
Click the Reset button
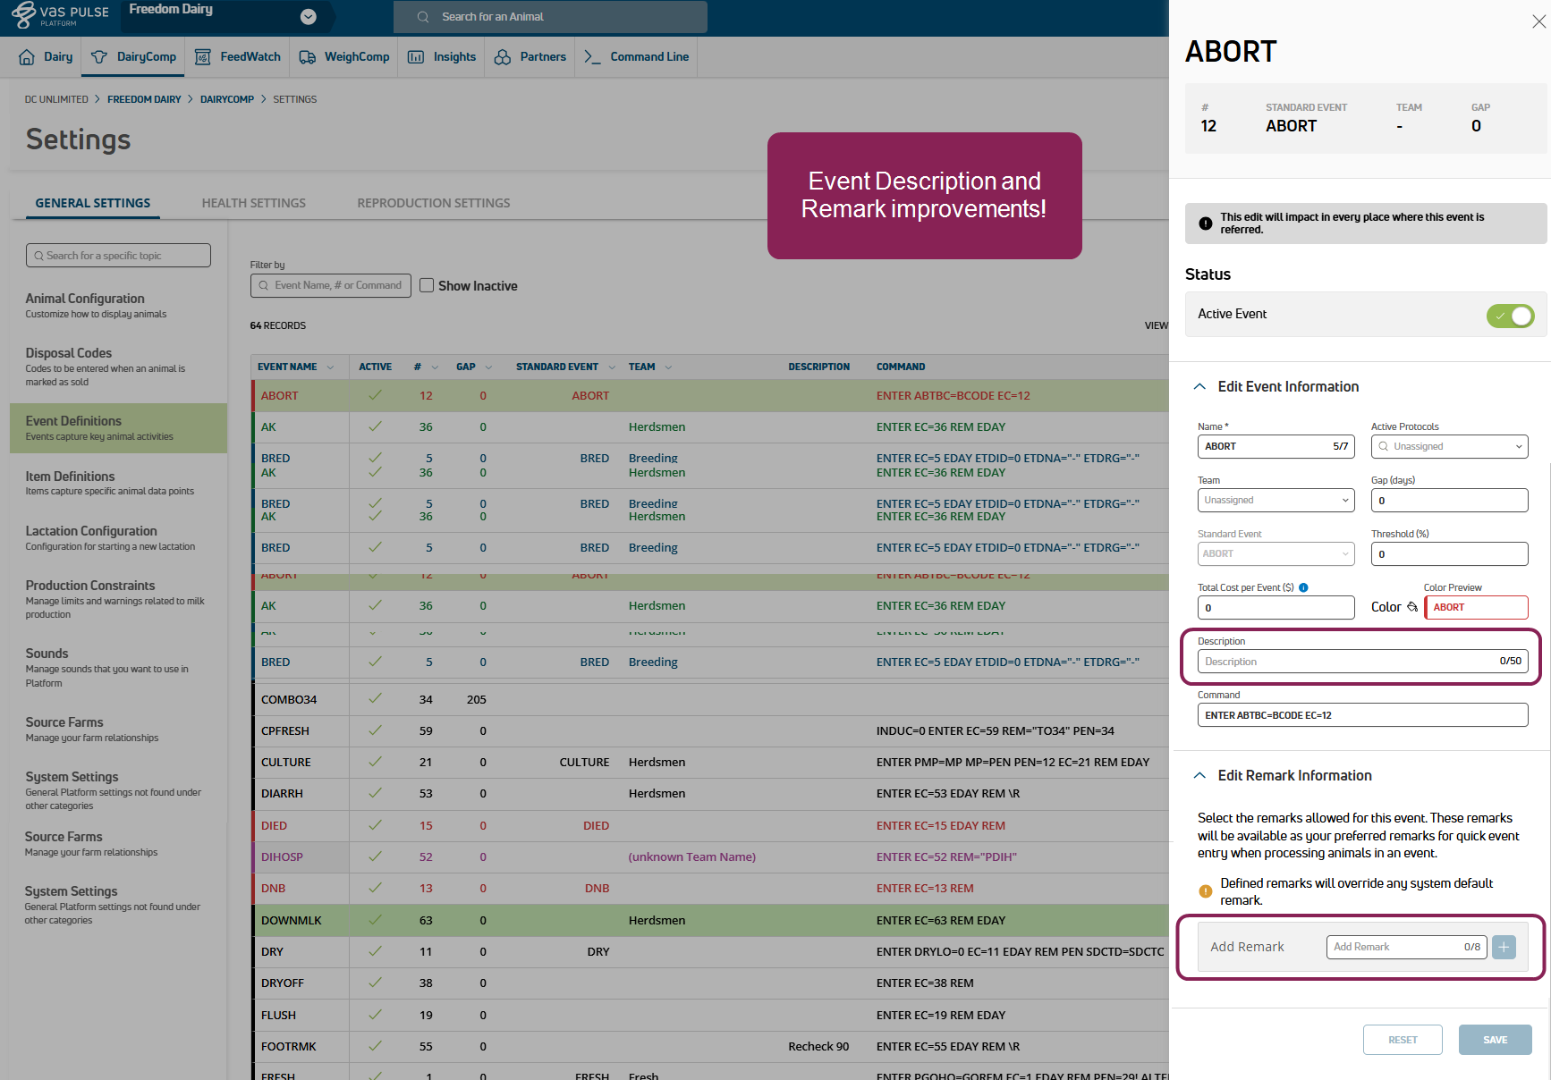pyautogui.click(x=1402, y=1040)
